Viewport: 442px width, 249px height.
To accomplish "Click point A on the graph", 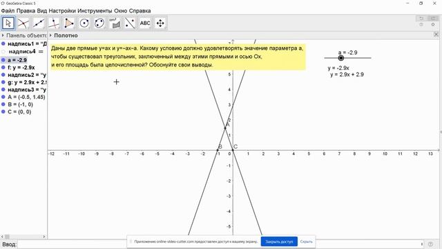I will pos(225,128).
